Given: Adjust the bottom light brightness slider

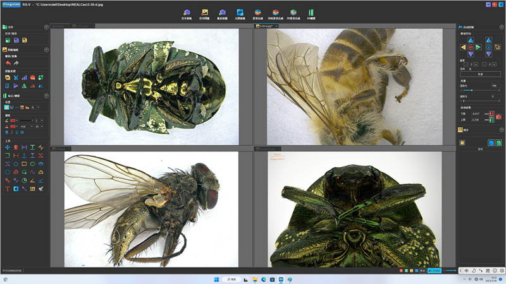Looking at the screenshot, I should coord(480,101).
